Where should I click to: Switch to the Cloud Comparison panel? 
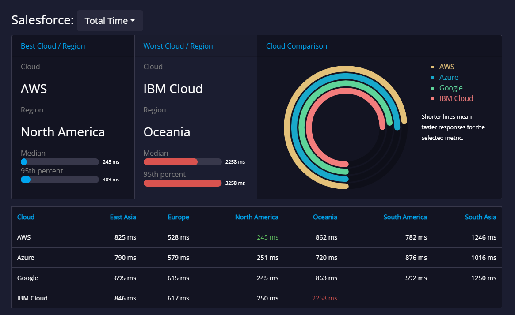[297, 46]
